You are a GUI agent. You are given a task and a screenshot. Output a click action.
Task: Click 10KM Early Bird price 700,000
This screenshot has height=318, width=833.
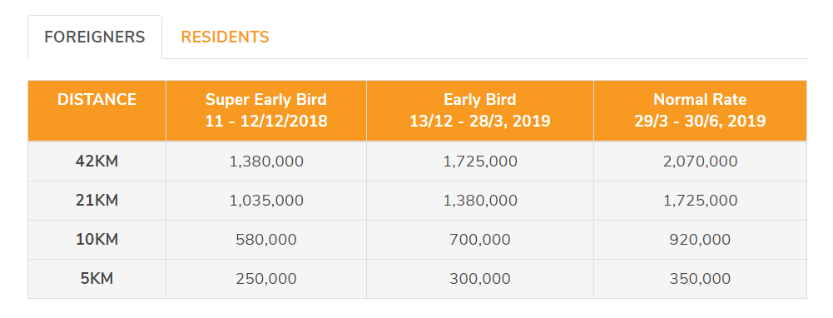(479, 241)
